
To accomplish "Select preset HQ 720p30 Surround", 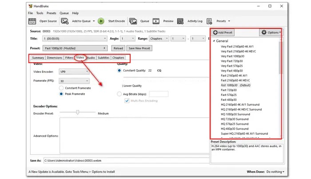I will coord(235,119).
